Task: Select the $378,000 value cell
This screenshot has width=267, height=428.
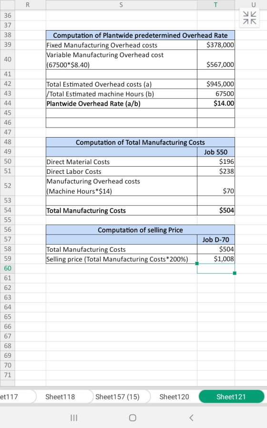Action: pyautogui.click(x=216, y=45)
